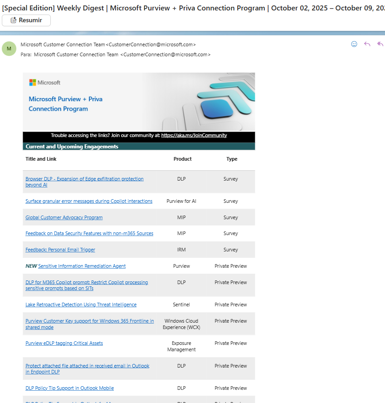Follow the Global Customer Advocacy Program link
The height and width of the screenshot is (403, 385).
coord(64,217)
